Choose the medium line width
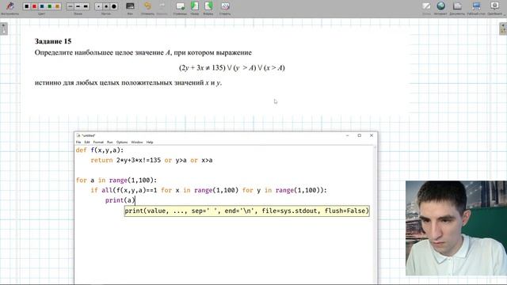This screenshot has height=285, width=507. [x=78, y=6]
